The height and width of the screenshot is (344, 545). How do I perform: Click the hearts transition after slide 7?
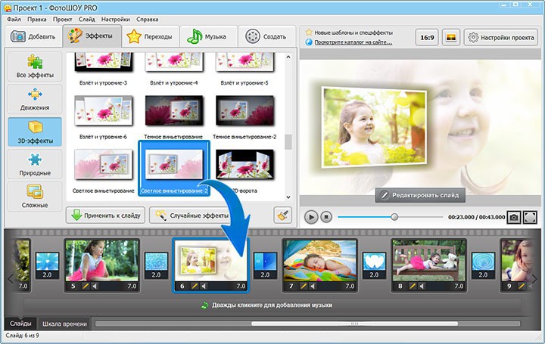point(374,265)
